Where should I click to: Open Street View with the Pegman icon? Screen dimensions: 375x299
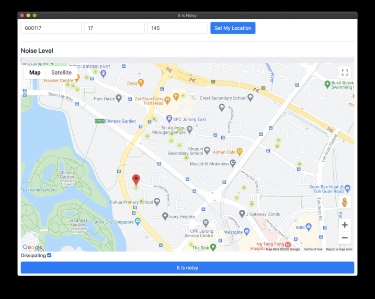click(x=345, y=202)
